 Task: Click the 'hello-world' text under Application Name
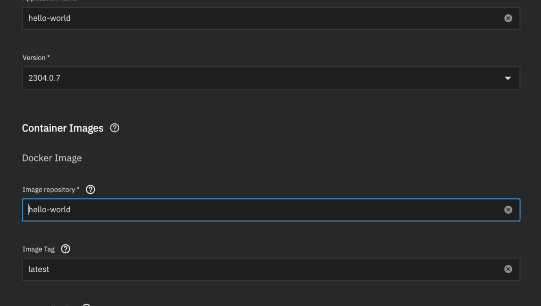click(x=49, y=18)
